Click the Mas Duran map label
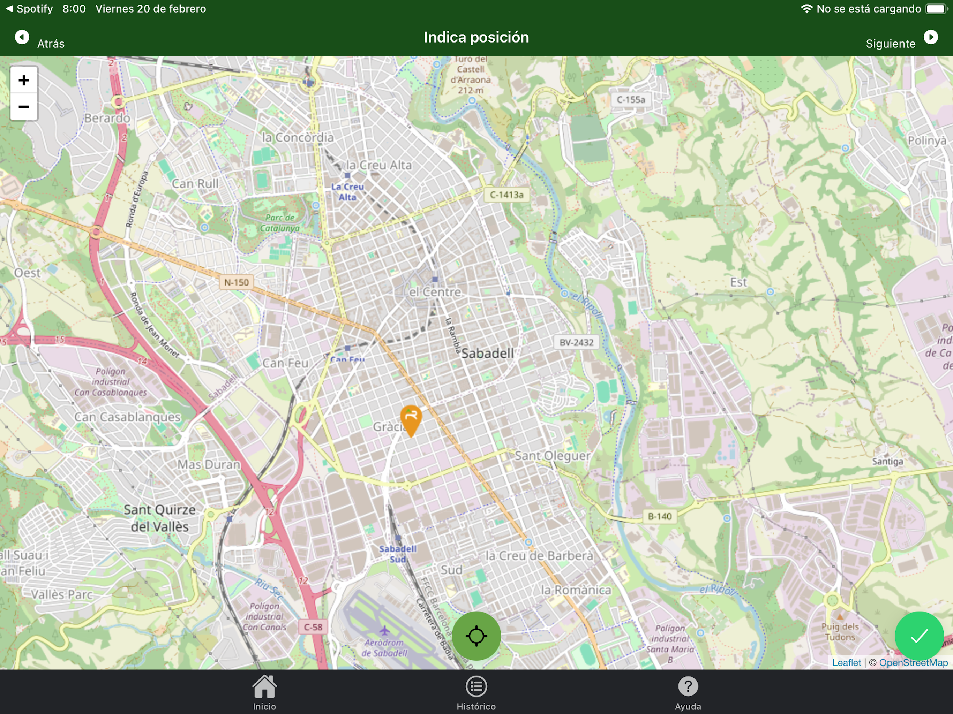 pos(209,464)
